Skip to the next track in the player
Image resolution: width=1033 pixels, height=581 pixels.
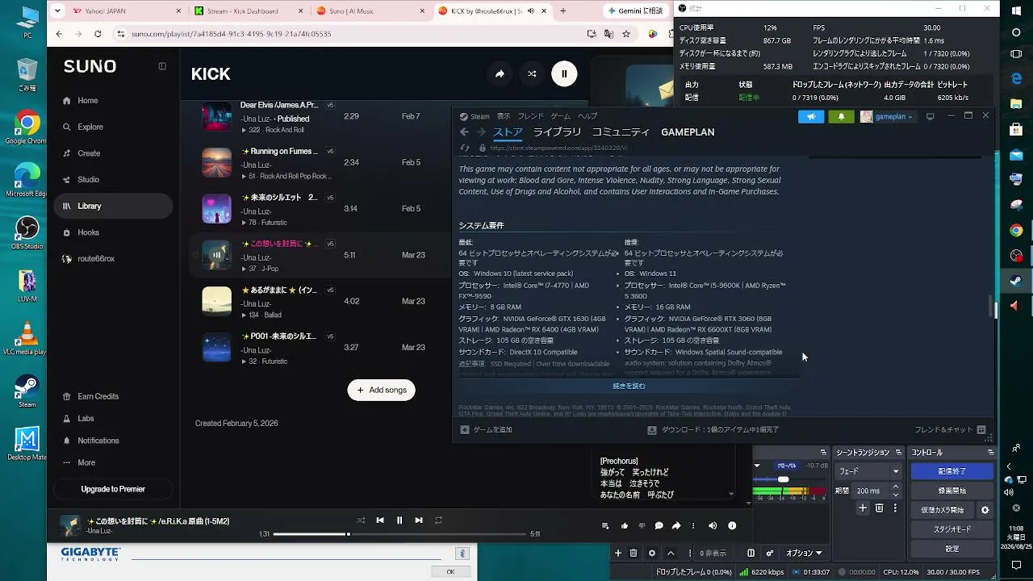click(x=419, y=520)
